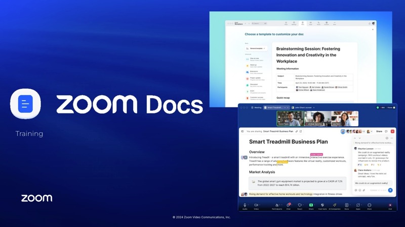Open More tab in Zoom Workplace top bar
Viewport: 405px width, 227px height.
pyautogui.click(x=335, y=23)
